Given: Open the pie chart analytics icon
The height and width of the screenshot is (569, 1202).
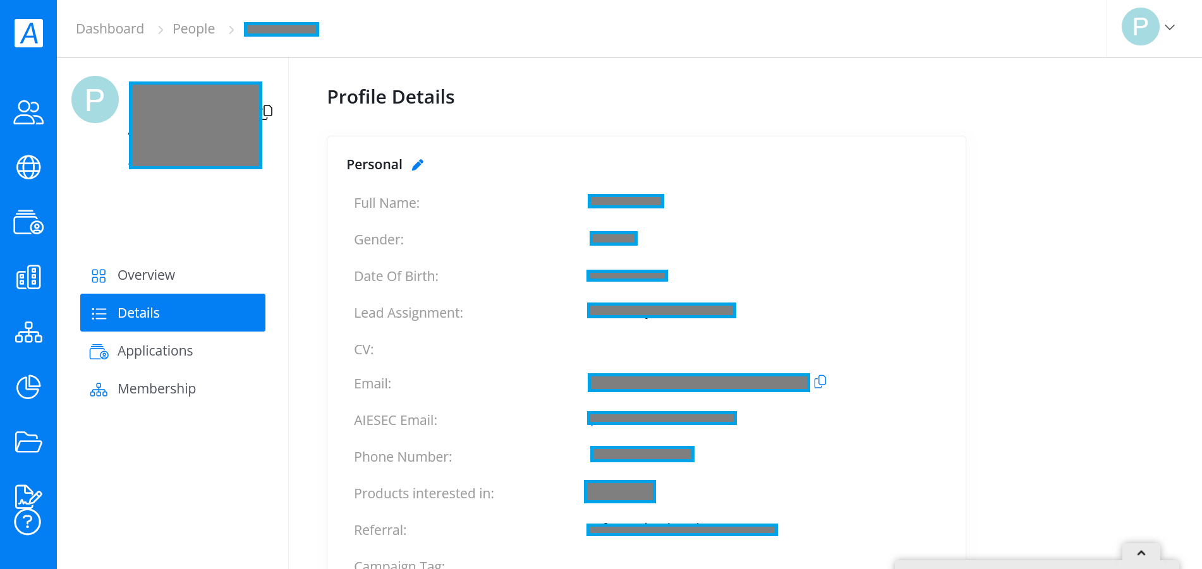Looking at the screenshot, I should 28,387.
